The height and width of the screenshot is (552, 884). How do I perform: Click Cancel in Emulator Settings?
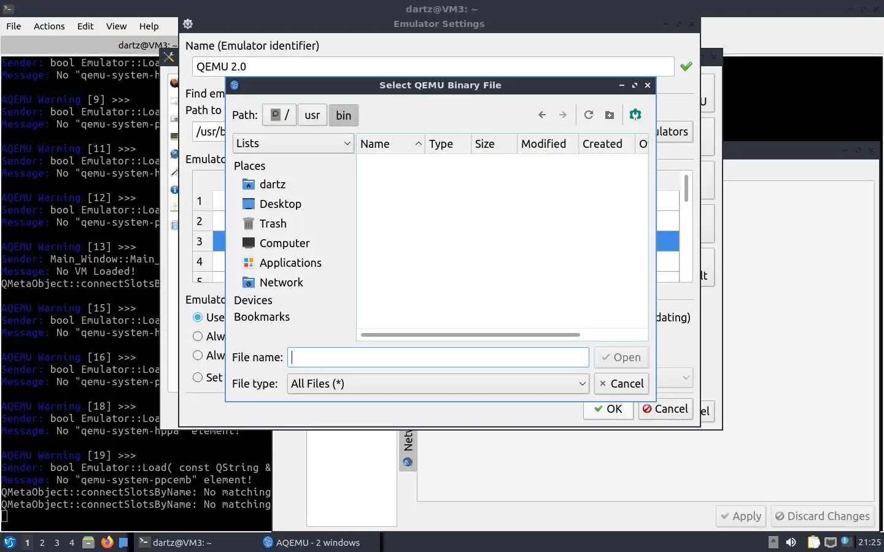665,409
